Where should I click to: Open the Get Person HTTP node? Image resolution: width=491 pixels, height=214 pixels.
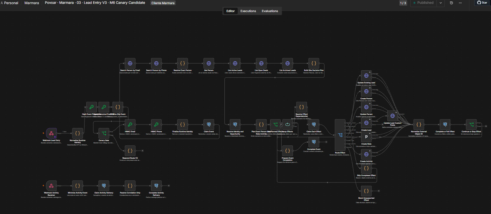[x=209, y=63]
